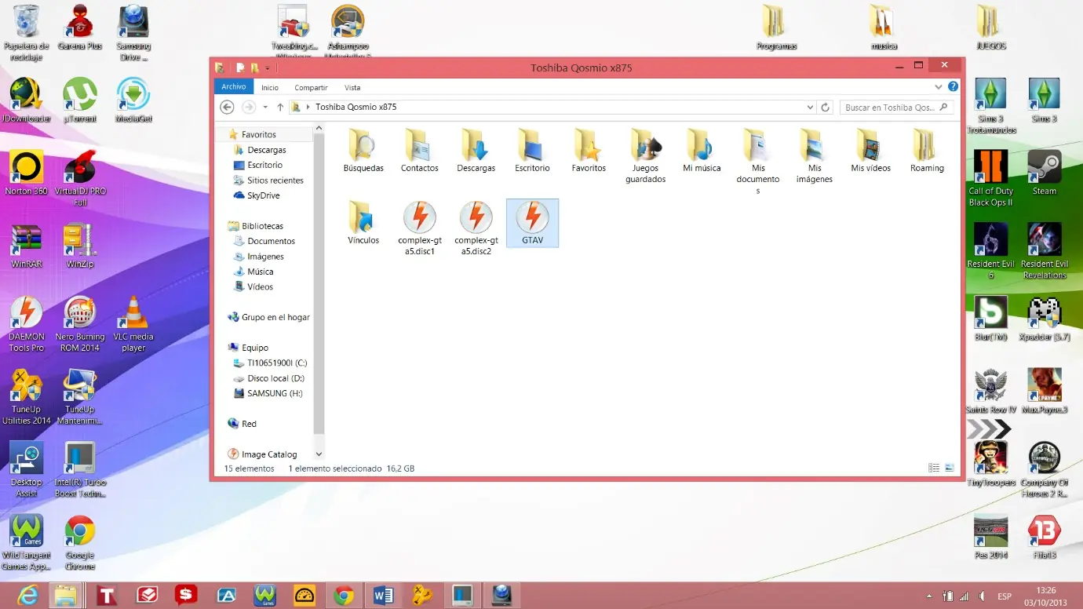
Task: Open the Escritorio folder icon in file pane
Action: [x=532, y=151]
